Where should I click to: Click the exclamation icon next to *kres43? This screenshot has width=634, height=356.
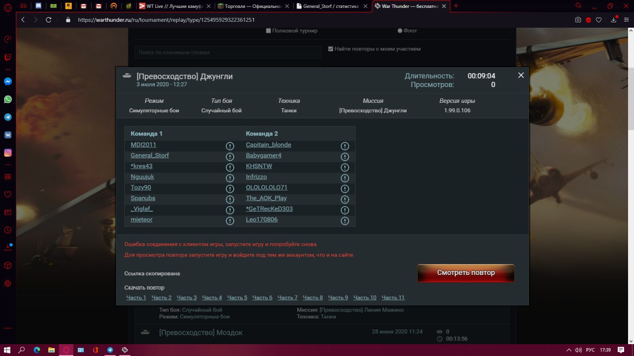tap(230, 167)
